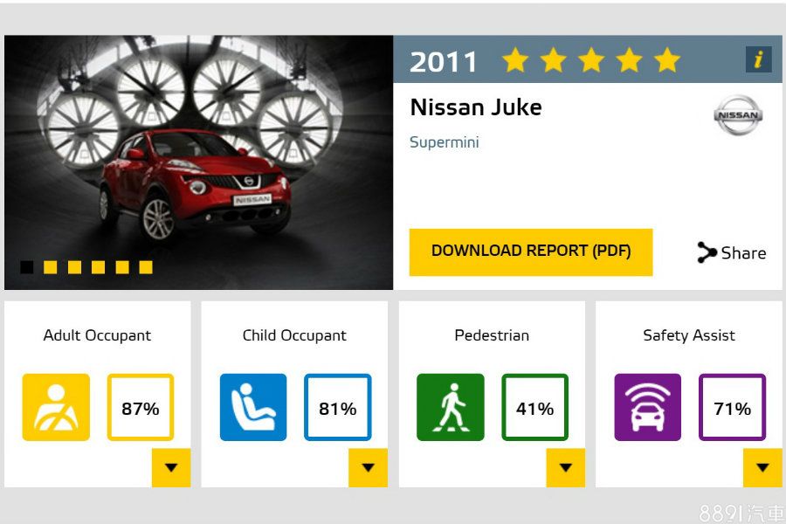786x524 pixels.
Task: Open the info icon beside the stars
Action: [758, 59]
